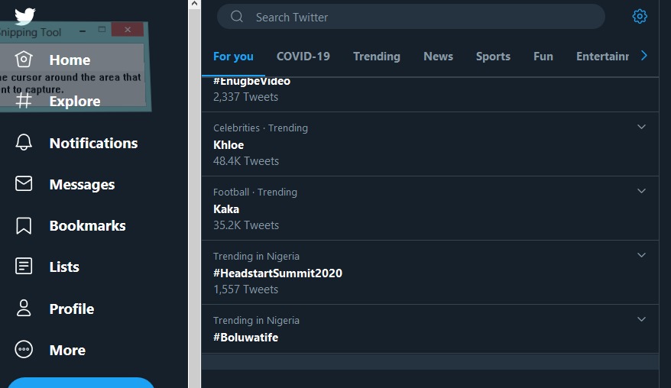Click the Explore hashtag icon
671x388 pixels.
24,101
